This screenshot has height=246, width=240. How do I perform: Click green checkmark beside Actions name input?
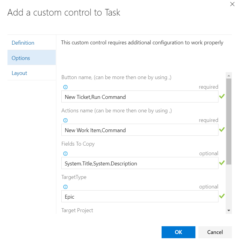point(222,130)
